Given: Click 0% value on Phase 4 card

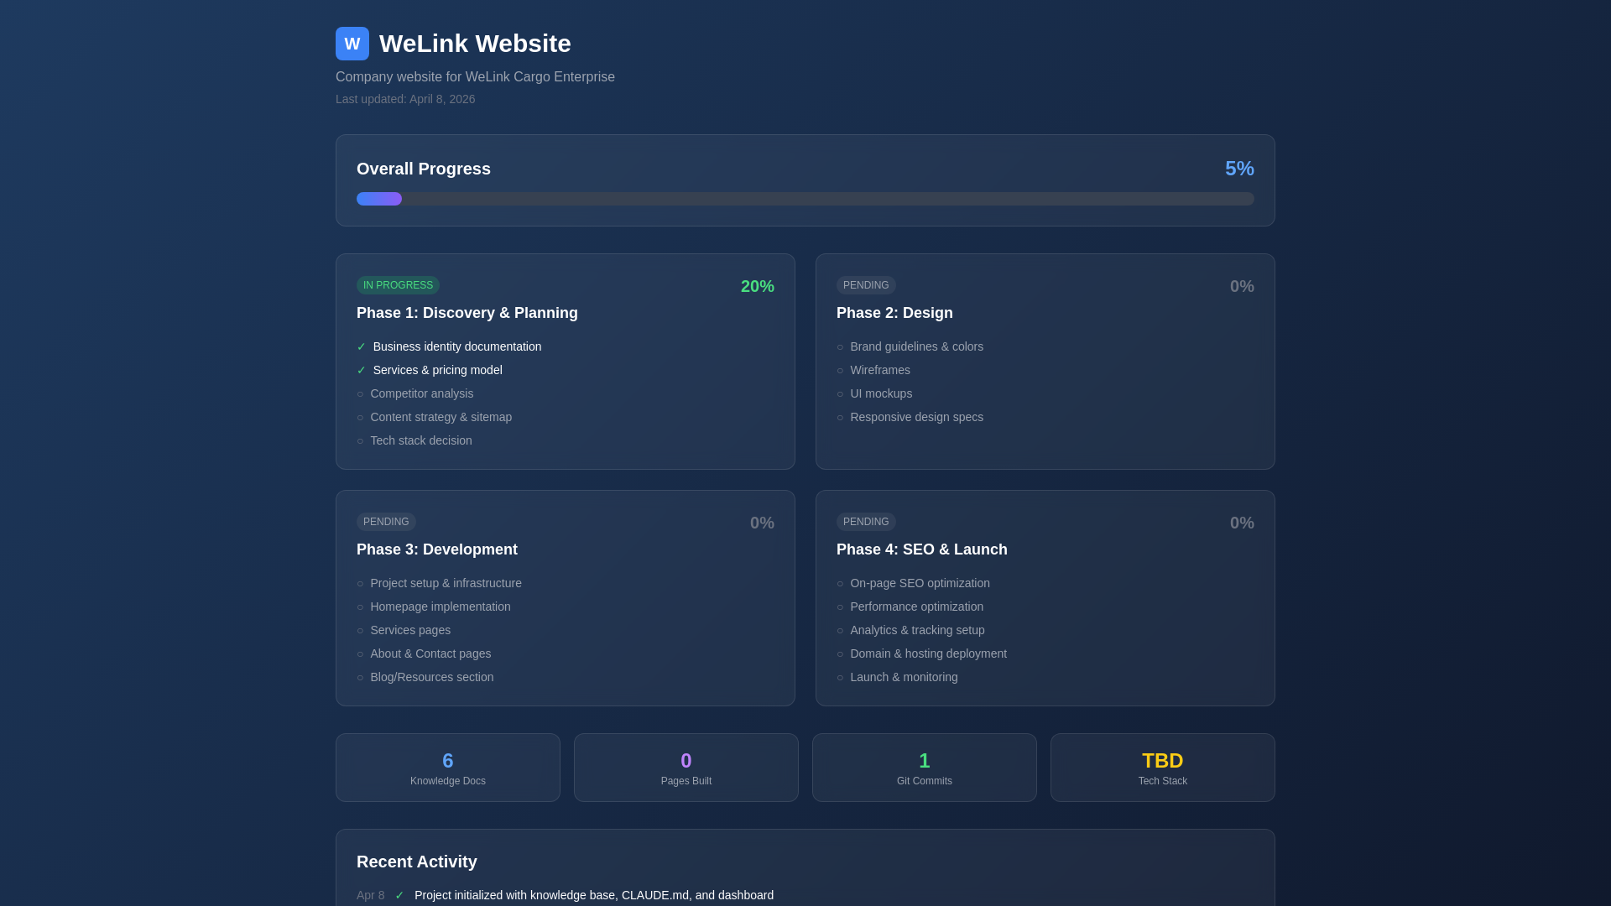Looking at the screenshot, I should [x=1242, y=523].
